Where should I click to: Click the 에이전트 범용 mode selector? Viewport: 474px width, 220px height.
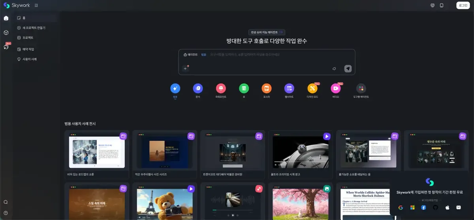pos(195,55)
